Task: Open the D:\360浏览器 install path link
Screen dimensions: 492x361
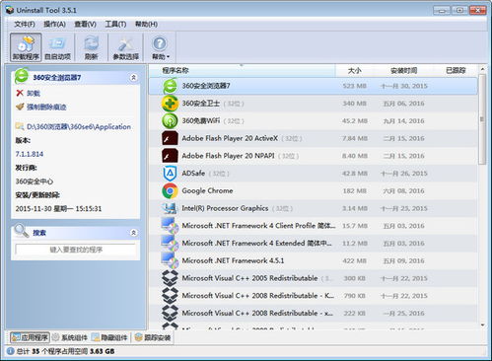Action: [79, 126]
